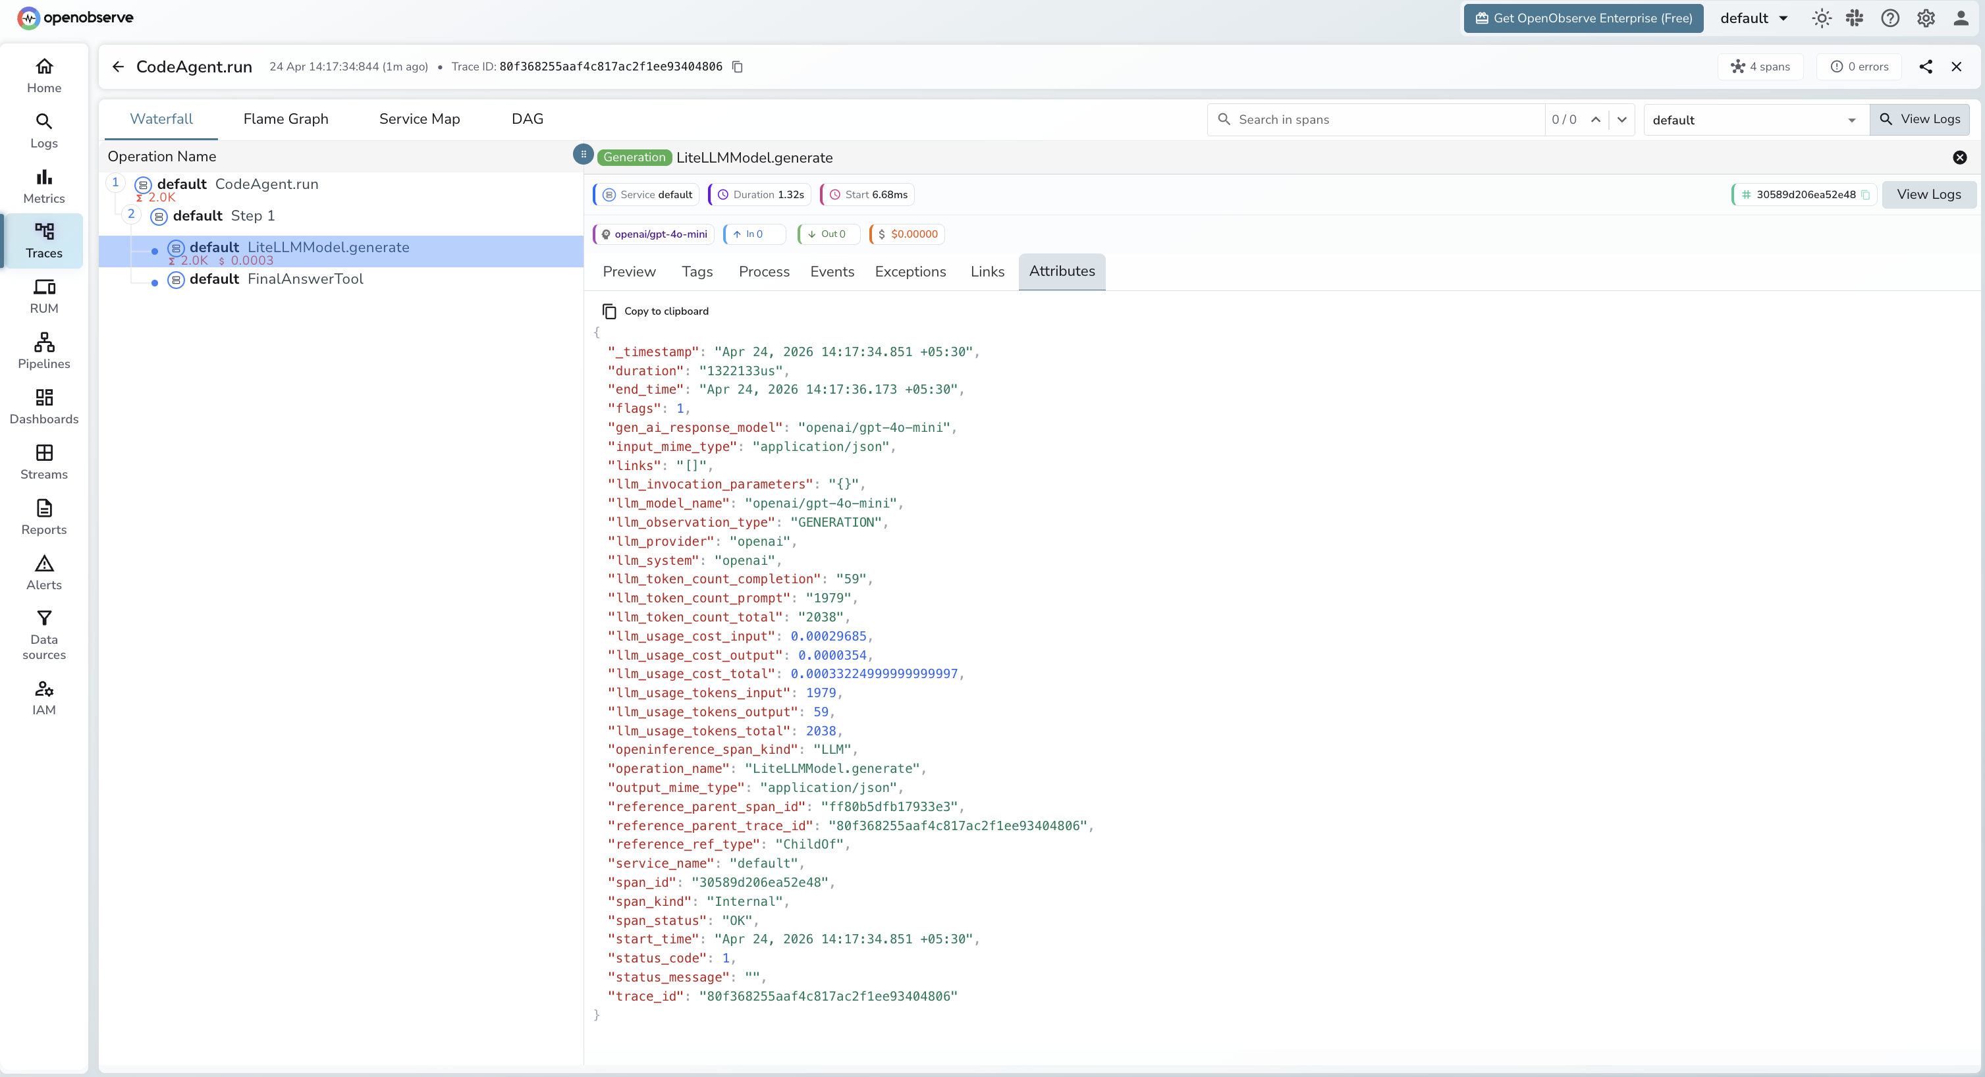This screenshot has width=1985, height=1077.
Task: Copy the Trace ID to clipboard
Action: coord(738,66)
